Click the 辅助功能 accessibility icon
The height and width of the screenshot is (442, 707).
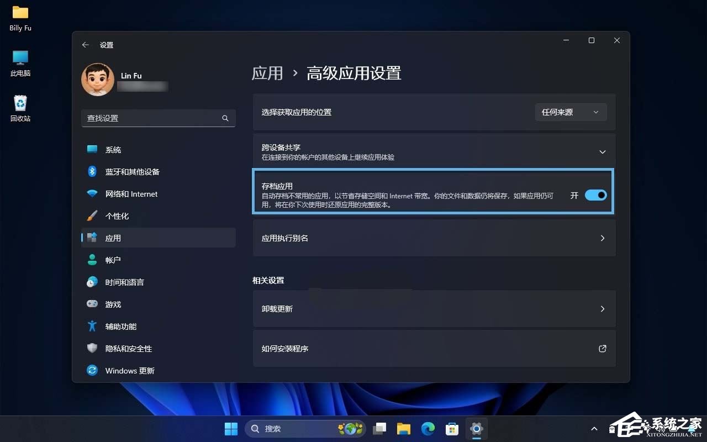click(x=92, y=326)
